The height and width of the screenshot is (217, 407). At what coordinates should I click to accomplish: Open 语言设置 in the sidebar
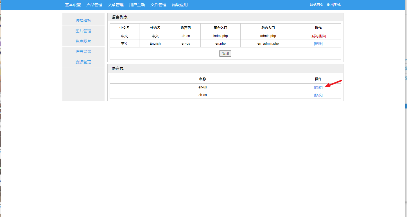(x=83, y=52)
